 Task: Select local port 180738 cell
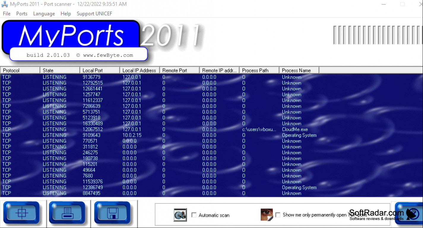[90, 158]
